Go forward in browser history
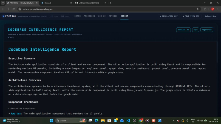This screenshot has height=124, width=221. click(x=8, y=9)
